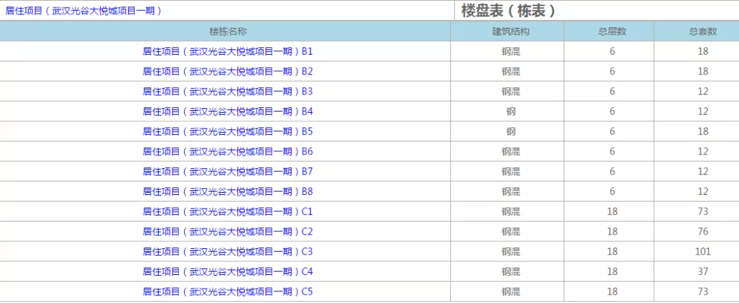
Task: Open building link ending in C5
Action: (x=228, y=291)
